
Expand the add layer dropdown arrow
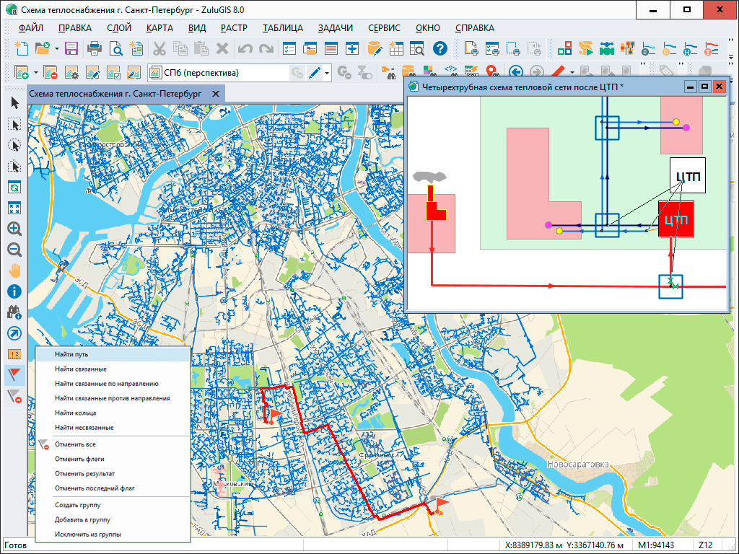35,73
